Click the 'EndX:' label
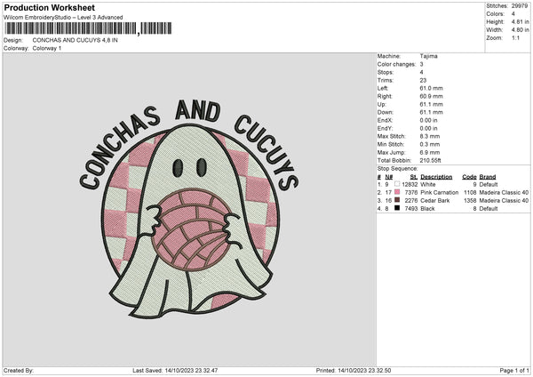The width and height of the screenshot is (533, 377). tap(385, 120)
